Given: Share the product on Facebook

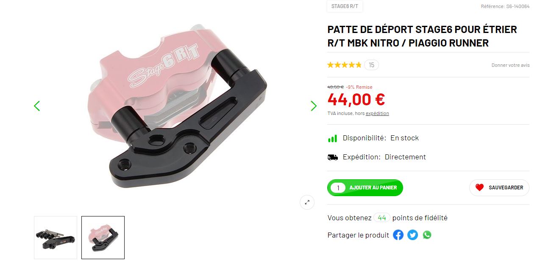Looking at the screenshot, I should pyautogui.click(x=398, y=235).
